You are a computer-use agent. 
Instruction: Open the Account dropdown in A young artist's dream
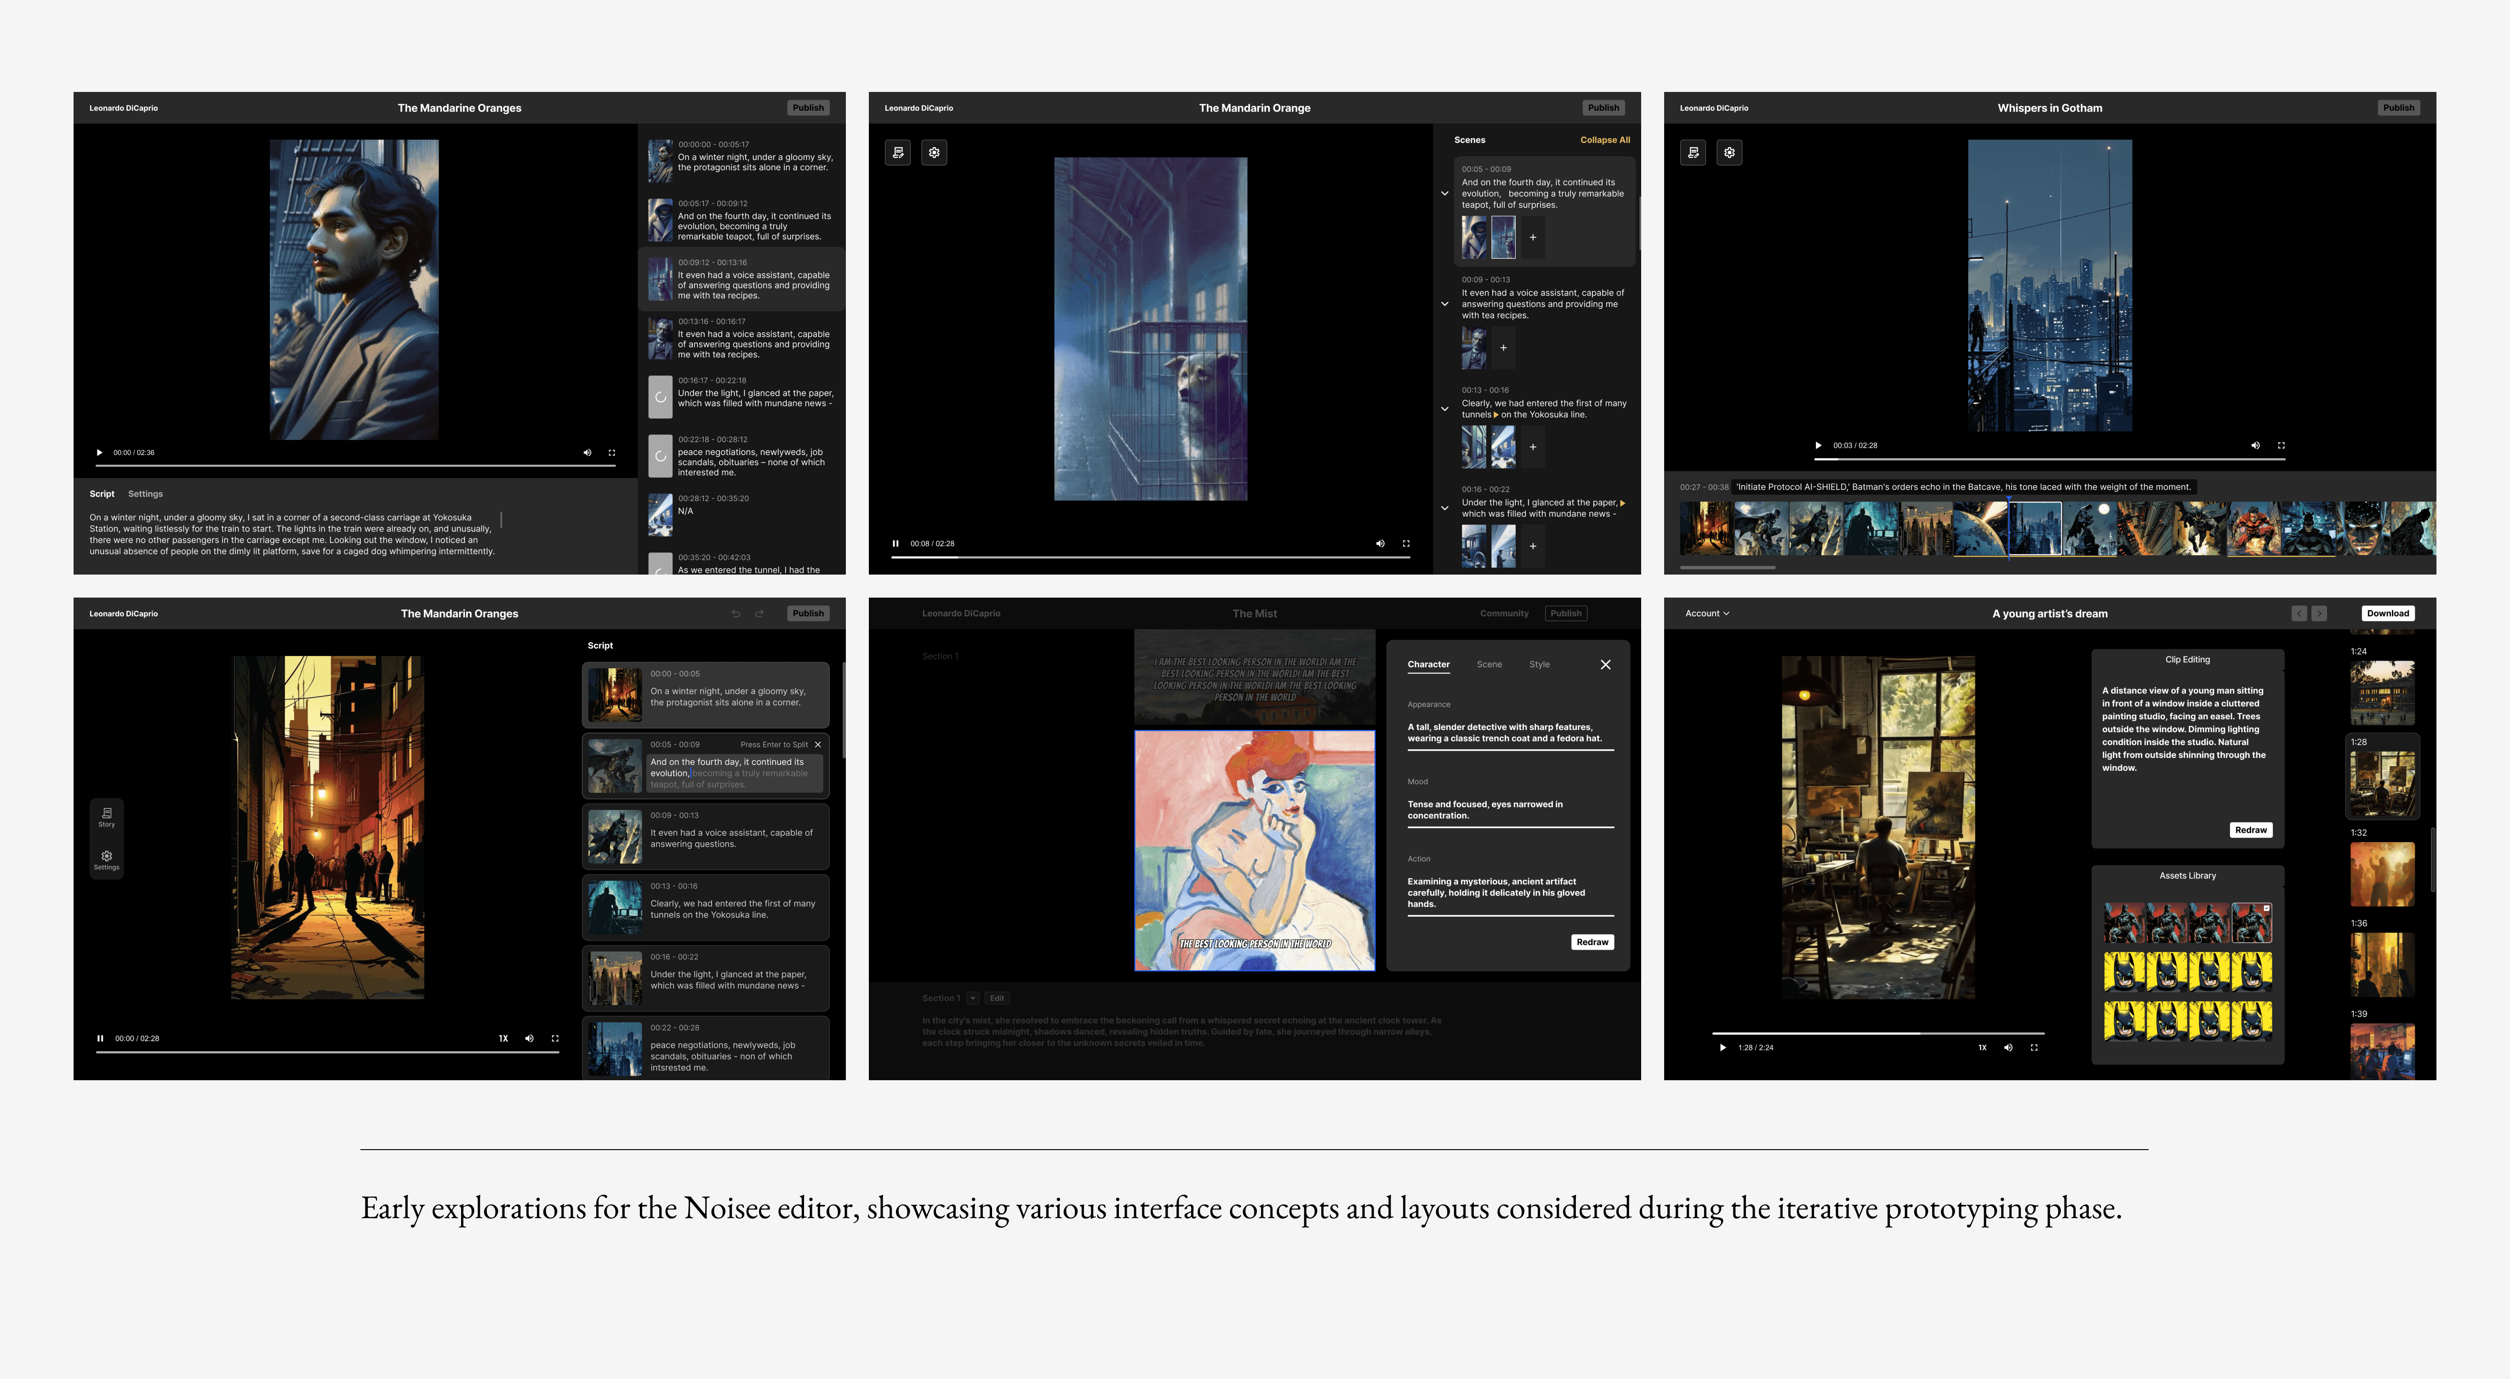tap(1707, 614)
